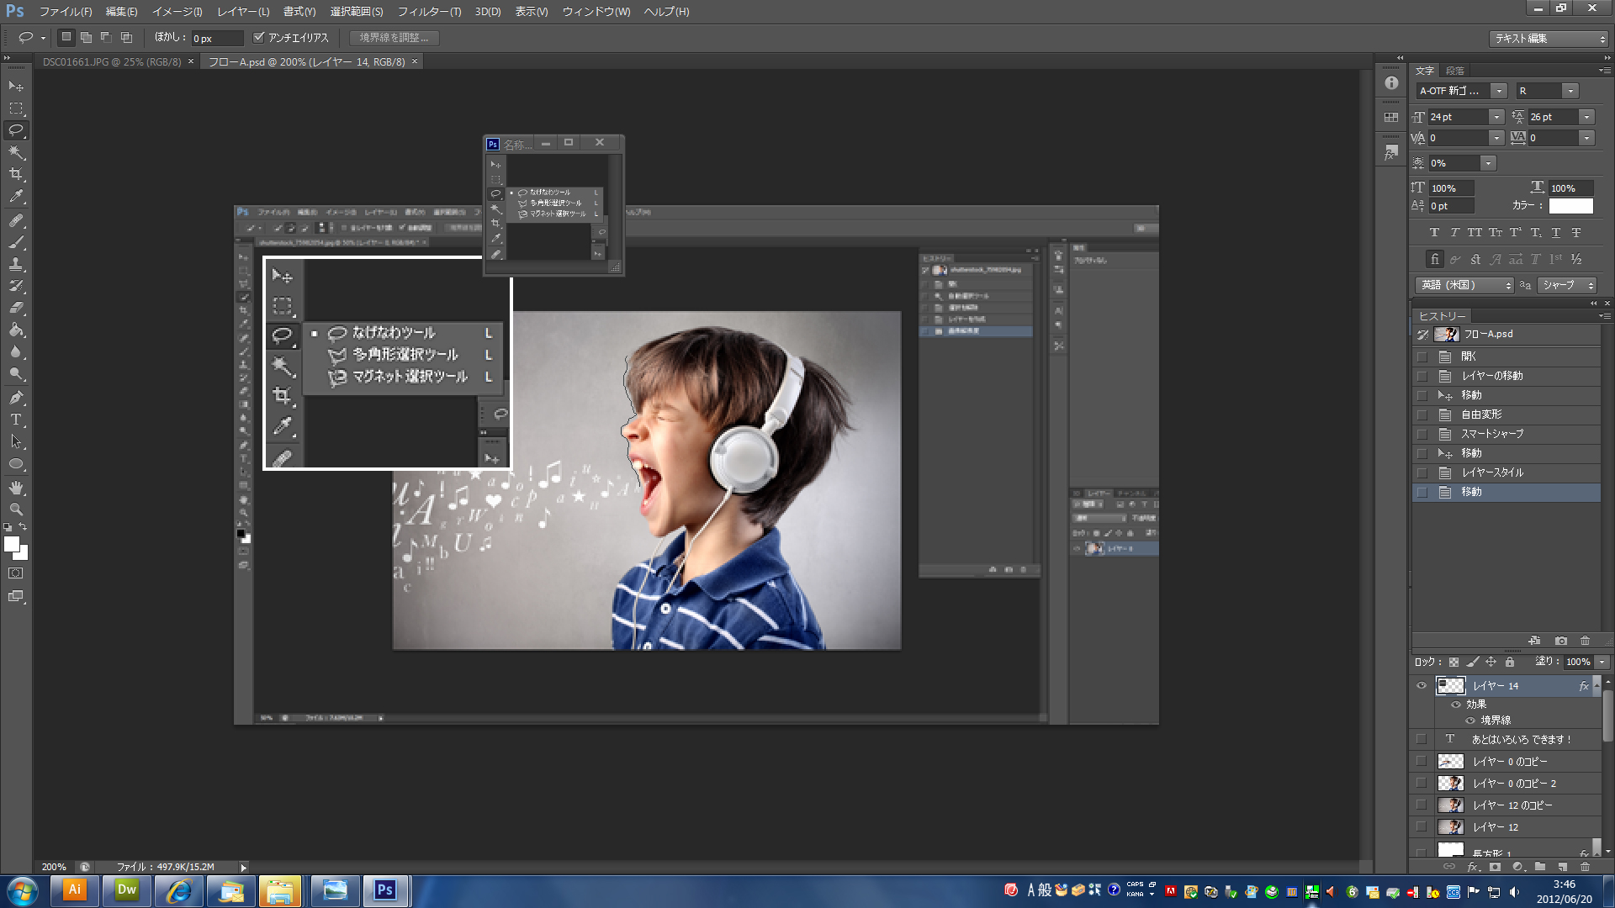Viewport: 1615px width, 908px height.
Task: Click the foreground color swatch
Action: pos(12,545)
